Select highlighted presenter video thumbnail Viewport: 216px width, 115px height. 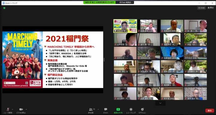click(125, 26)
